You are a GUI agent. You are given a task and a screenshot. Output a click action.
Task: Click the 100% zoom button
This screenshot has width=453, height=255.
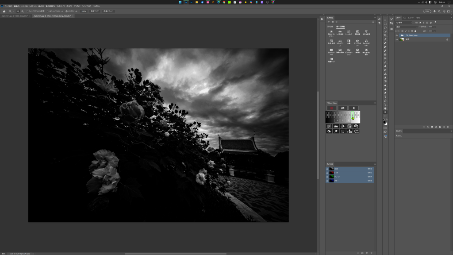point(84,11)
